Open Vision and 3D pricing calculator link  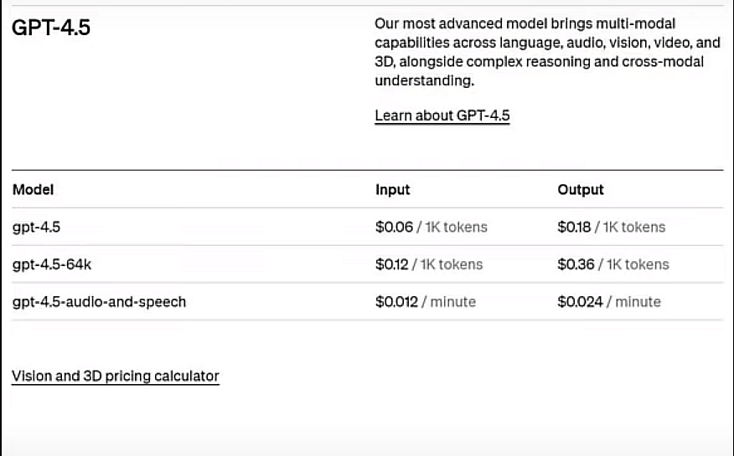coord(115,377)
